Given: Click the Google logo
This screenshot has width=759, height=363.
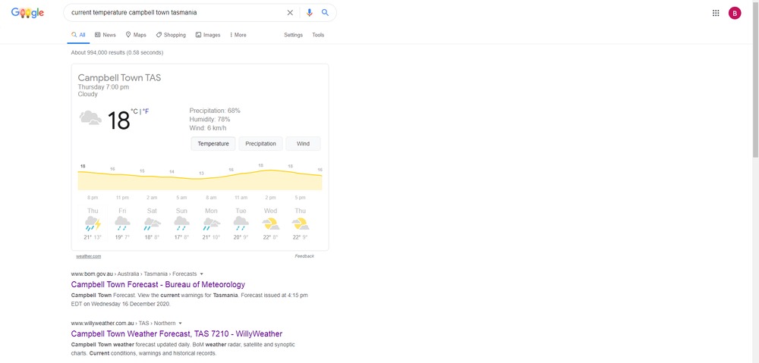Looking at the screenshot, I should [x=27, y=13].
